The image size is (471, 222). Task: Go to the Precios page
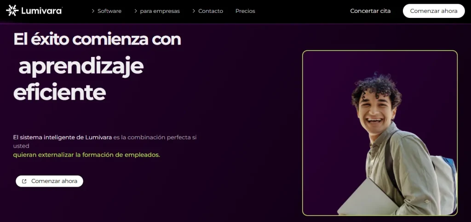245,11
